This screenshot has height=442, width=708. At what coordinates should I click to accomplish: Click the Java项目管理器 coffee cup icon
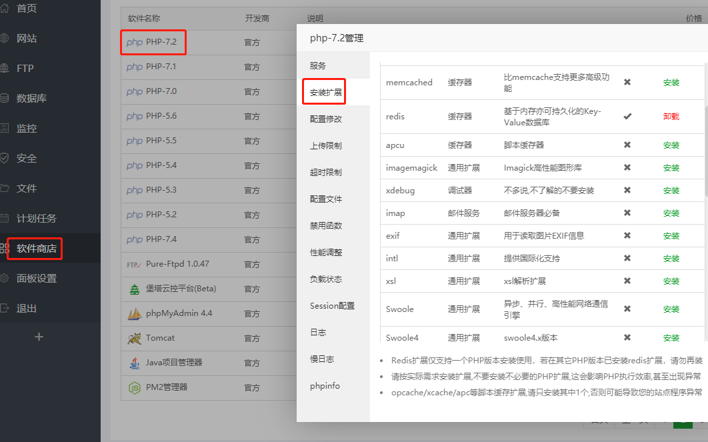click(x=135, y=363)
